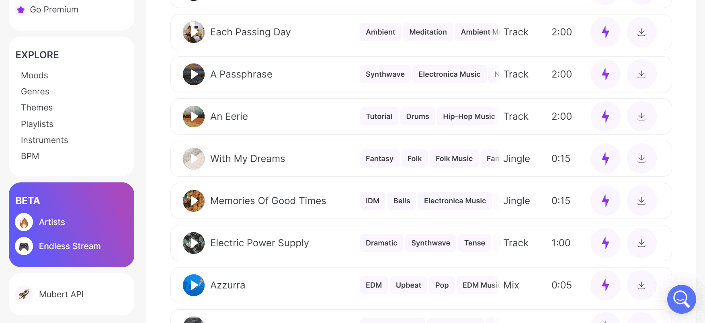The height and width of the screenshot is (323, 705).
Task: Open search with the magnifier icon
Action: point(681,299)
